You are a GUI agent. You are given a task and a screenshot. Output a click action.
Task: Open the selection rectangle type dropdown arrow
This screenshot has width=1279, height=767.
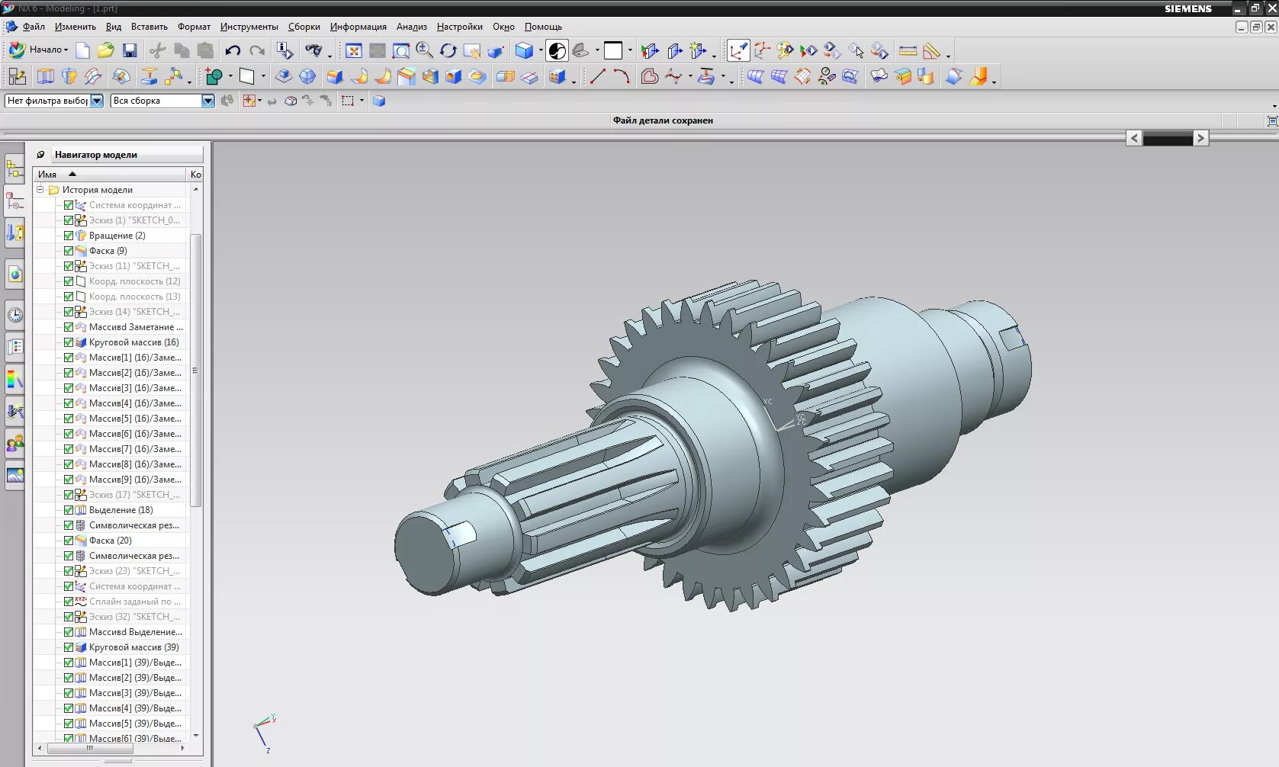click(362, 101)
